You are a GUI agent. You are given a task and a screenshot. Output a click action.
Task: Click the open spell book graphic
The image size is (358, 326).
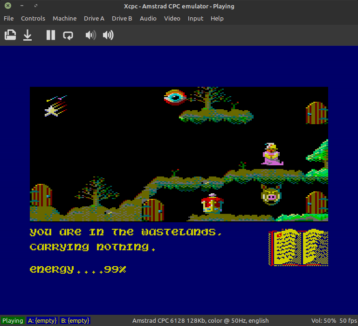[298, 248]
